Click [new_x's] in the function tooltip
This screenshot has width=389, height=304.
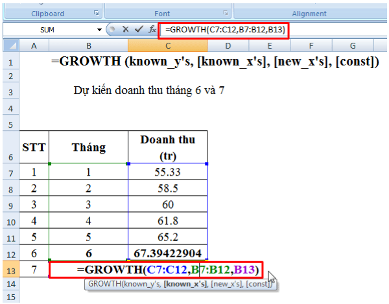pos(228,284)
